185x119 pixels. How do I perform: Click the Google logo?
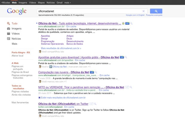[17, 11]
